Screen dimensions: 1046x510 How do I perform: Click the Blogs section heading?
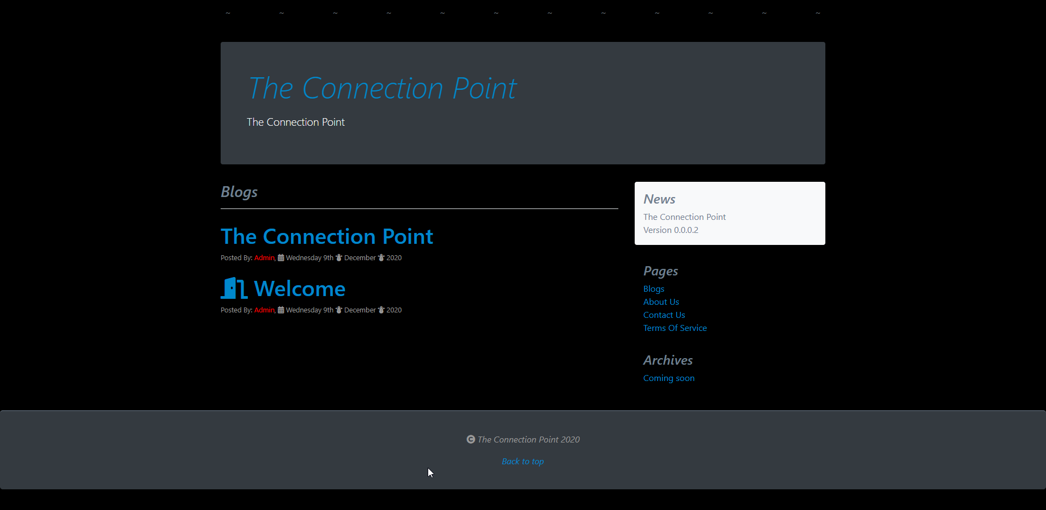[x=239, y=192]
